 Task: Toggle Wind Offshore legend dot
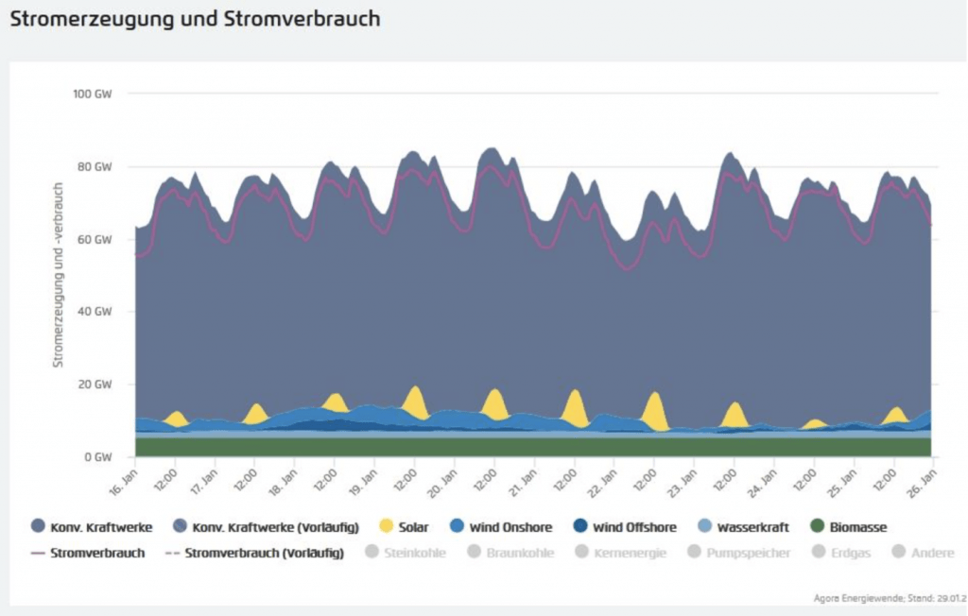(x=580, y=526)
